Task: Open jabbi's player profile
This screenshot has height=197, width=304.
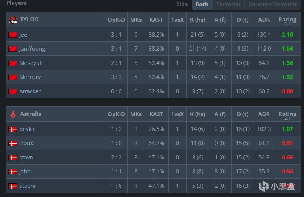Action: tap(26, 172)
